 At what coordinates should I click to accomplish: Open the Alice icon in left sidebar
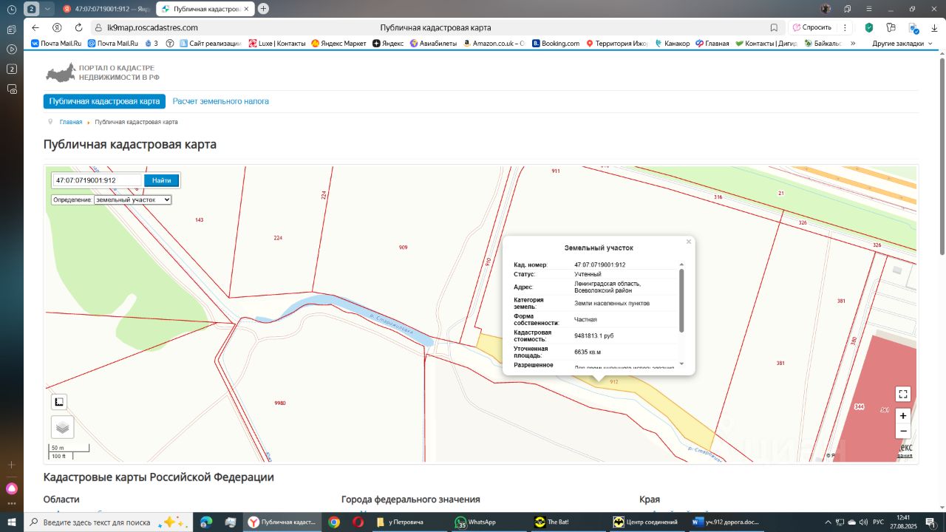coord(12,488)
